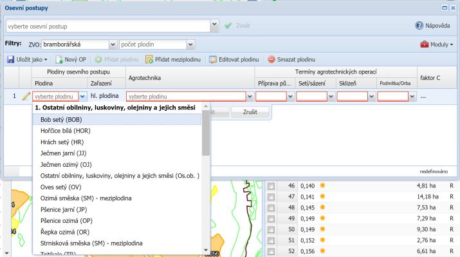Click Editovat plodinu in the toolbar

tap(234, 60)
